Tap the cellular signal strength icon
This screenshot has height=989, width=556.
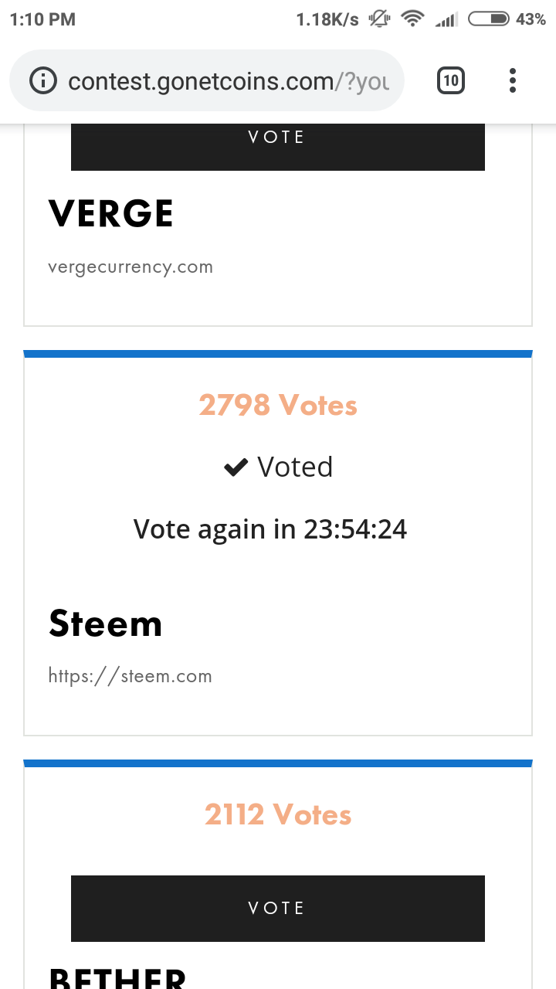pos(446,19)
